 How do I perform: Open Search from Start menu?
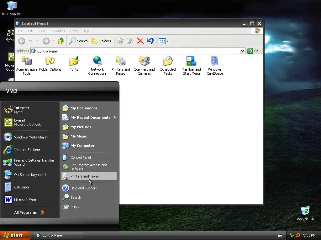[89, 197]
